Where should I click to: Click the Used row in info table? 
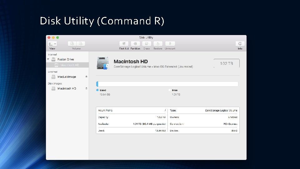click(x=132, y=131)
